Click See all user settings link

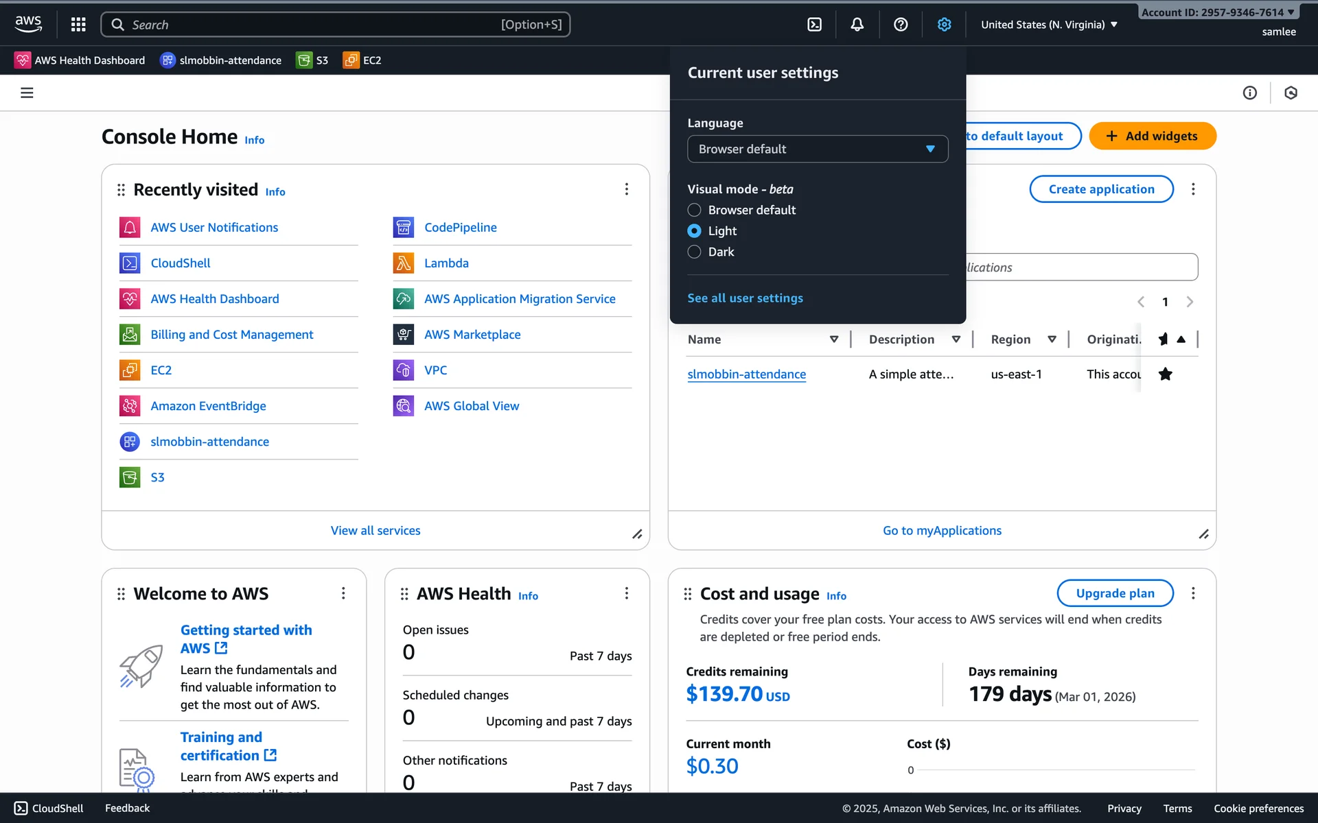(745, 298)
